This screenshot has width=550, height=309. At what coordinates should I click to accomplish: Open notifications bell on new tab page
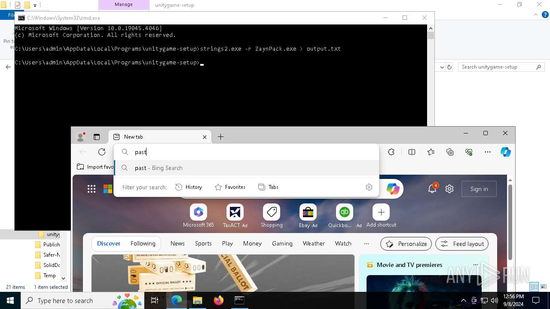click(x=432, y=189)
